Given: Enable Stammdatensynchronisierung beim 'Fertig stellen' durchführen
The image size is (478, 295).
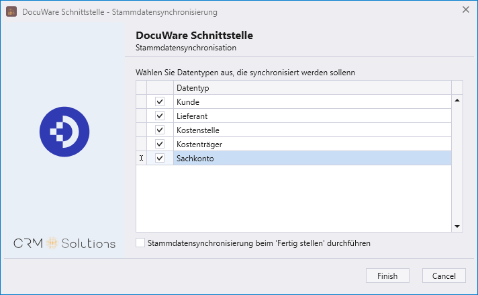Looking at the screenshot, I should (140, 243).
